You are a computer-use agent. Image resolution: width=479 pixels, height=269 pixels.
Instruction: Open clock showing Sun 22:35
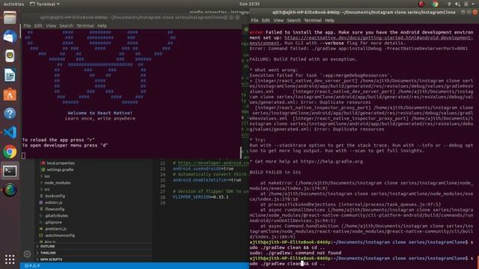click(x=249, y=4)
